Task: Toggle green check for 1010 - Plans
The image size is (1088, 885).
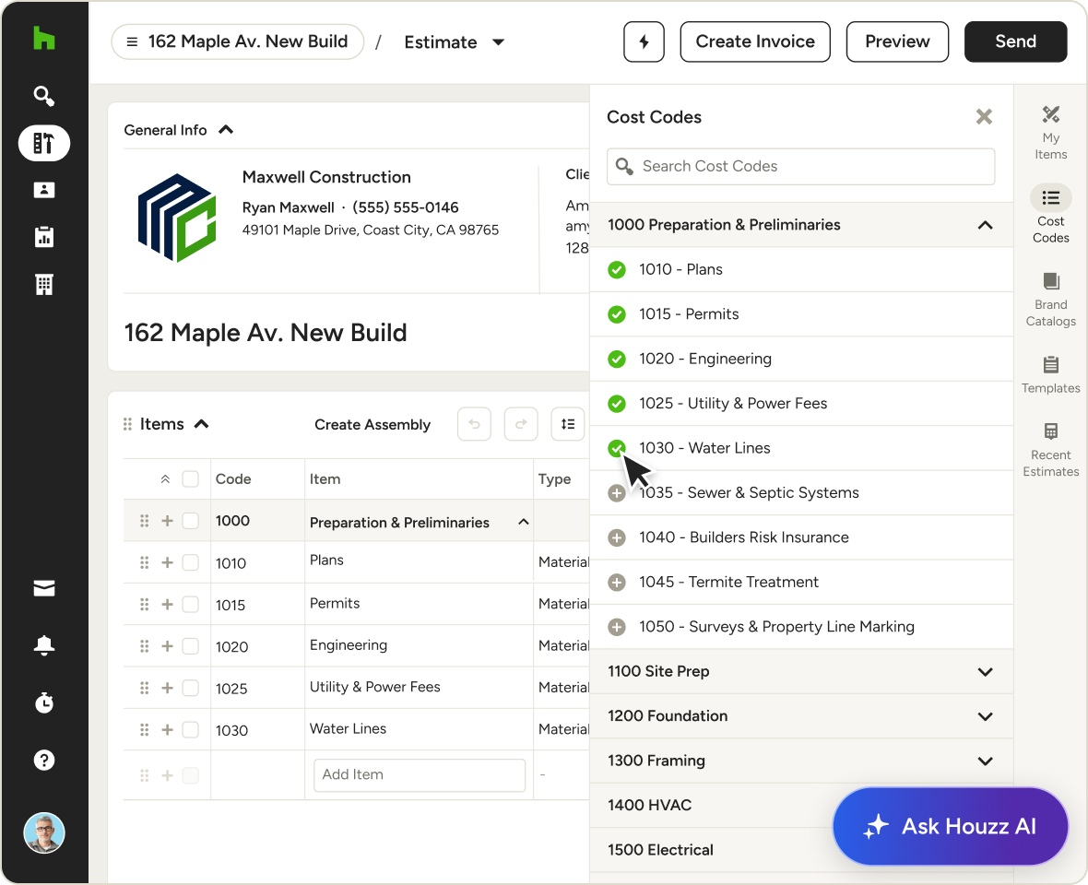Action: click(617, 270)
